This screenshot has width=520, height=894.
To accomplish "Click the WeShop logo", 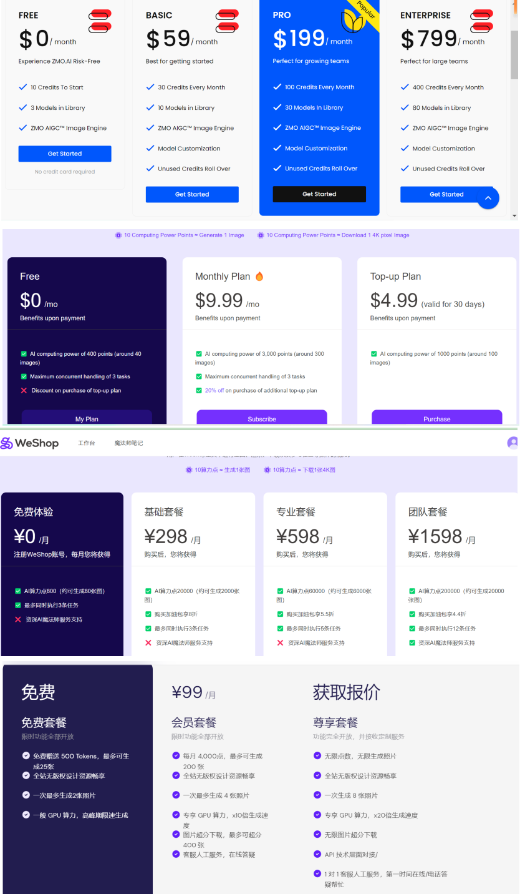I will point(30,443).
